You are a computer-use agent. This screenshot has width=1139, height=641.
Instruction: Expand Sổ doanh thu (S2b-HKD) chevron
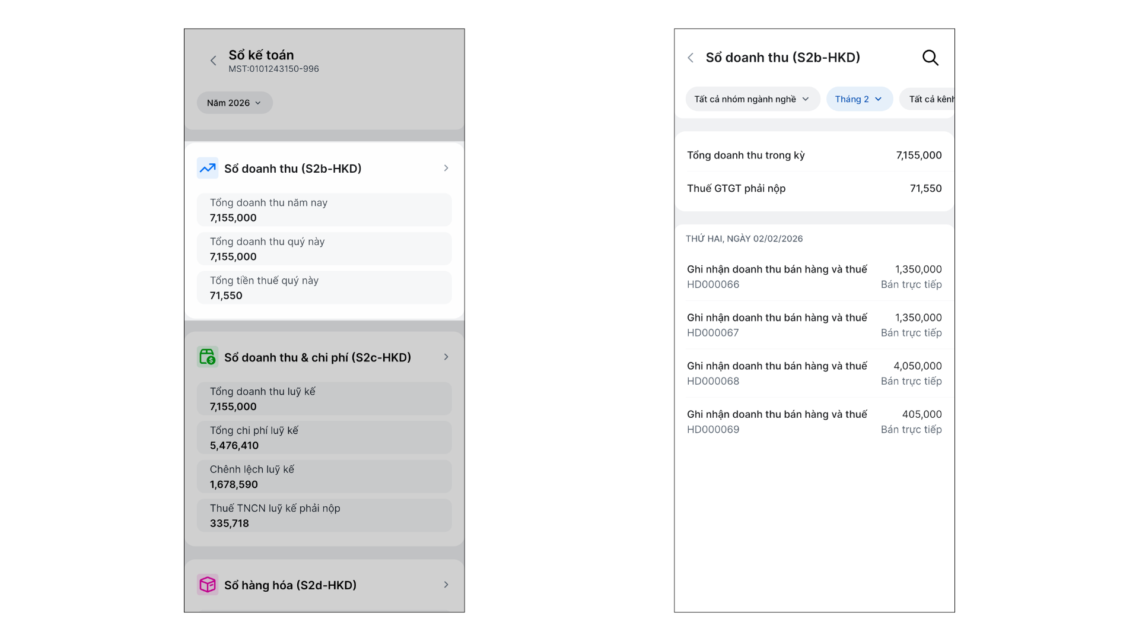click(x=446, y=169)
